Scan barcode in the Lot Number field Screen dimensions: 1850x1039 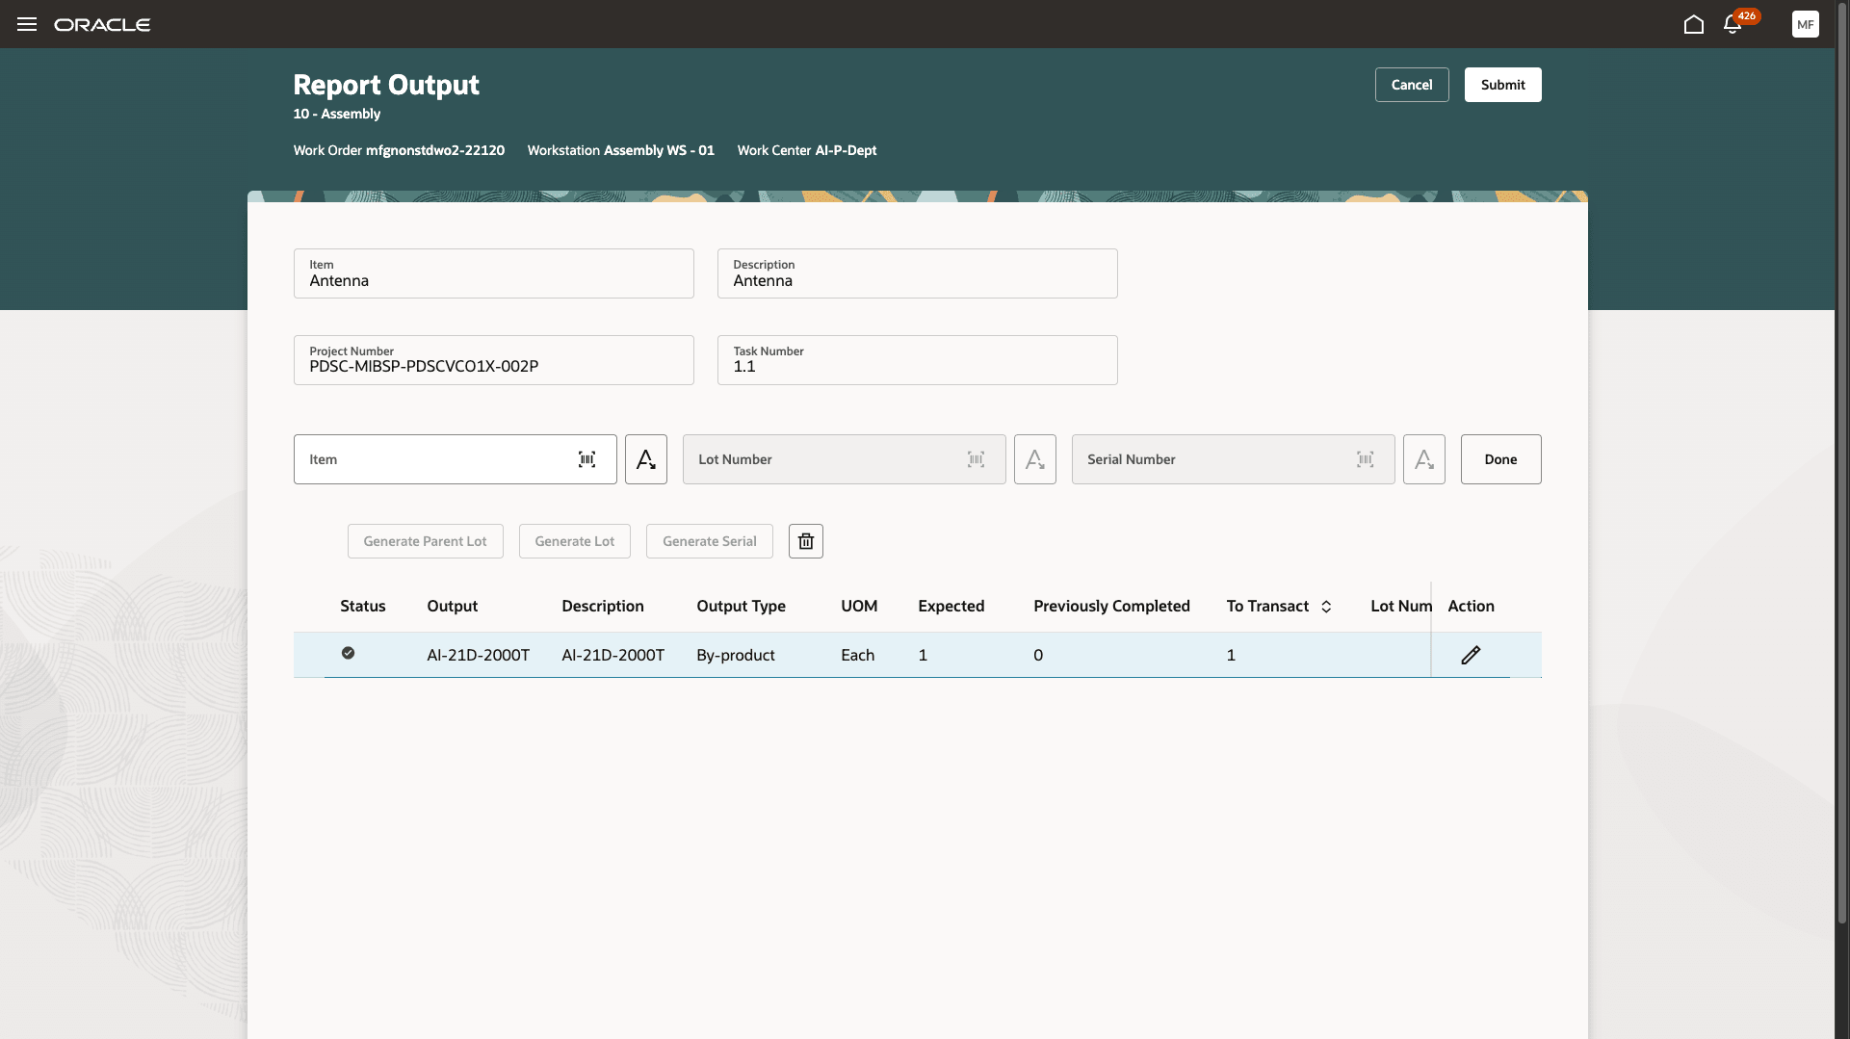(976, 459)
